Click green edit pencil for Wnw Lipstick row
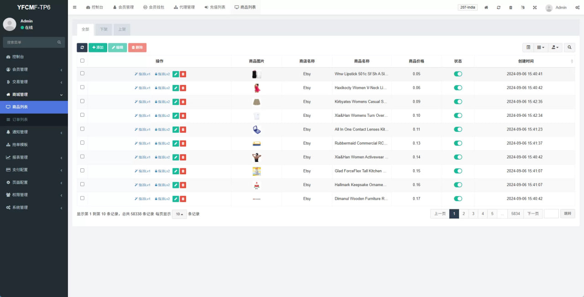This screenshot has width=584, height=297. (x=176, y=74)
